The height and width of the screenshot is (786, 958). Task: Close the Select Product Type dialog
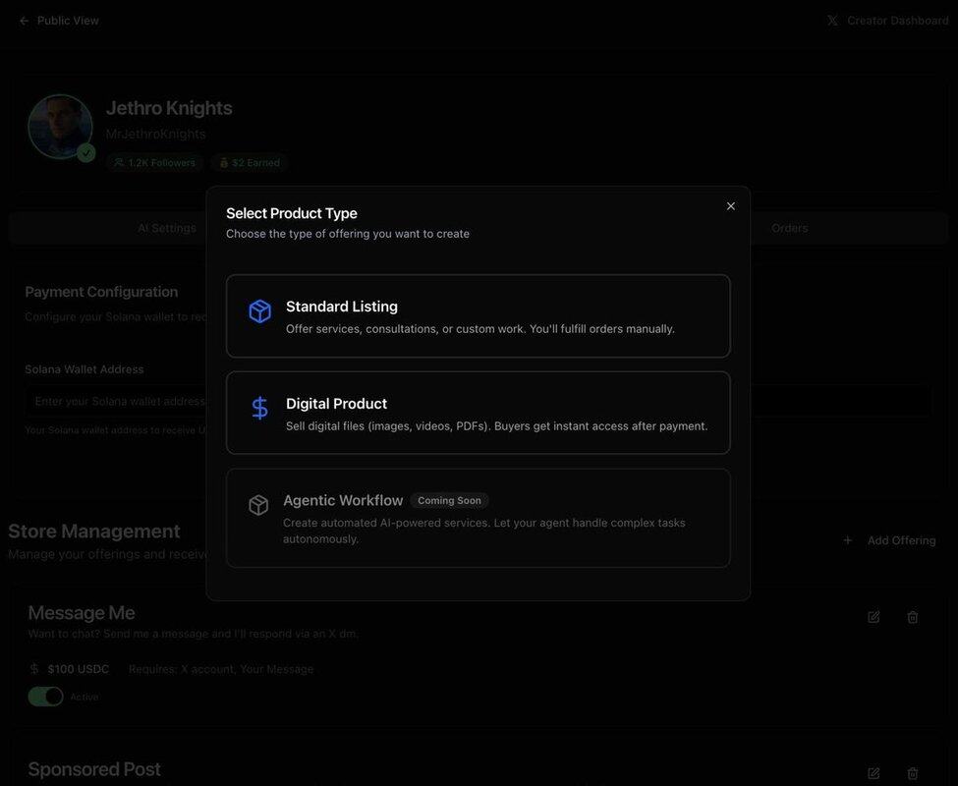[731, 206]
